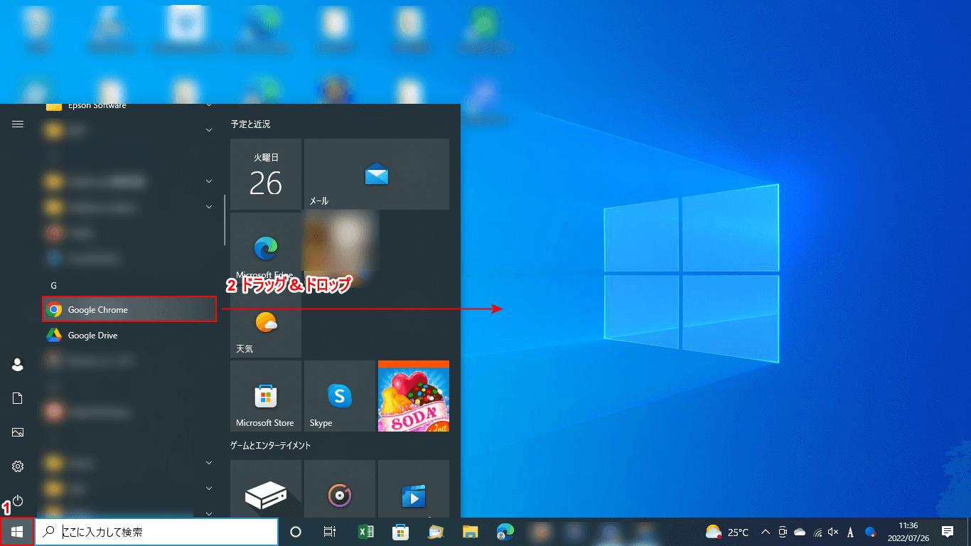Open OneDrive from the system tray
971x546 pixels.
[800, 532]
